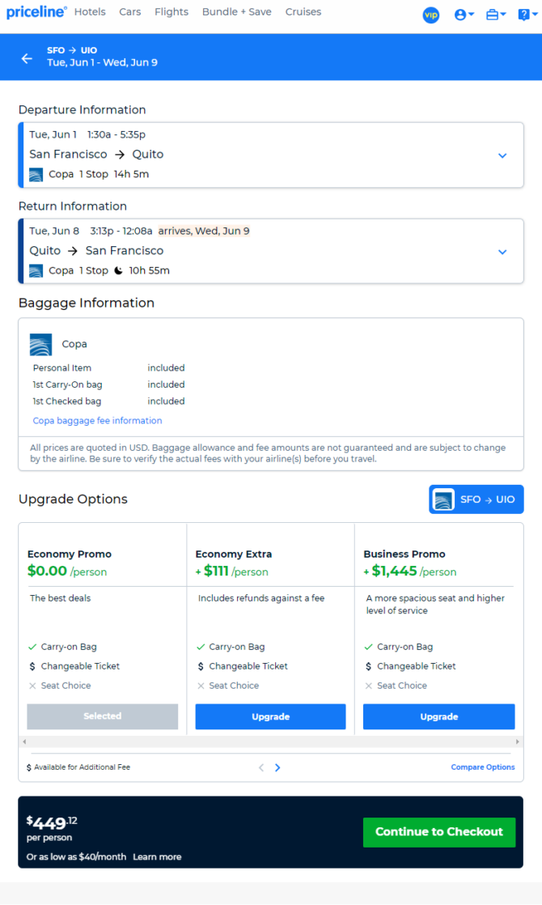542x905 pixels.
Task: Click the Carry-on Bag checkmark under Economy Extra
Action: (201, 647)
